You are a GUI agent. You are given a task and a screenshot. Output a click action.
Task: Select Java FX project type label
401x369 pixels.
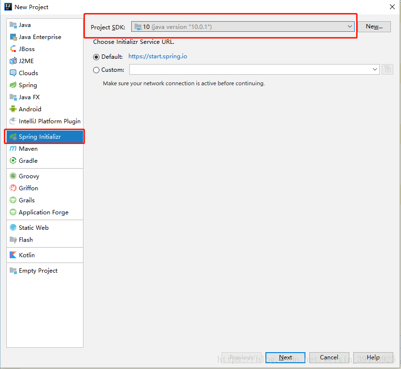[29, 97]
